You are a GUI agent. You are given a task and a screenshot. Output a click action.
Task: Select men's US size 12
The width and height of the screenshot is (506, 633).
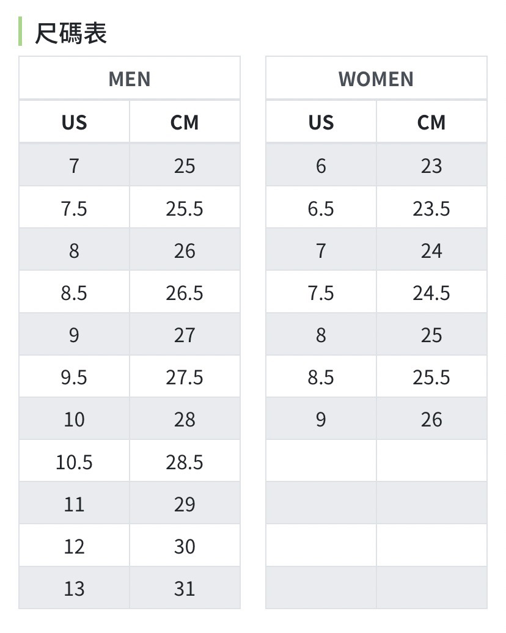pyautogui.click(x=74, y=547)
